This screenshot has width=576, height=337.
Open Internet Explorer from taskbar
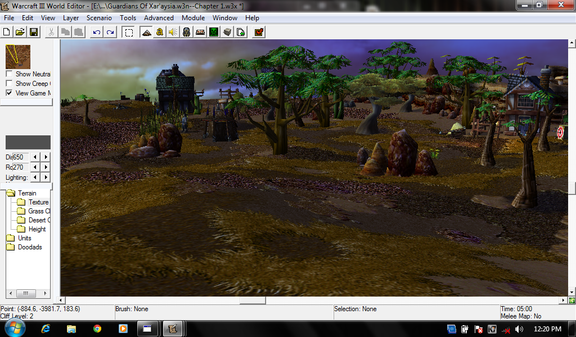click(x=46, y=329)
